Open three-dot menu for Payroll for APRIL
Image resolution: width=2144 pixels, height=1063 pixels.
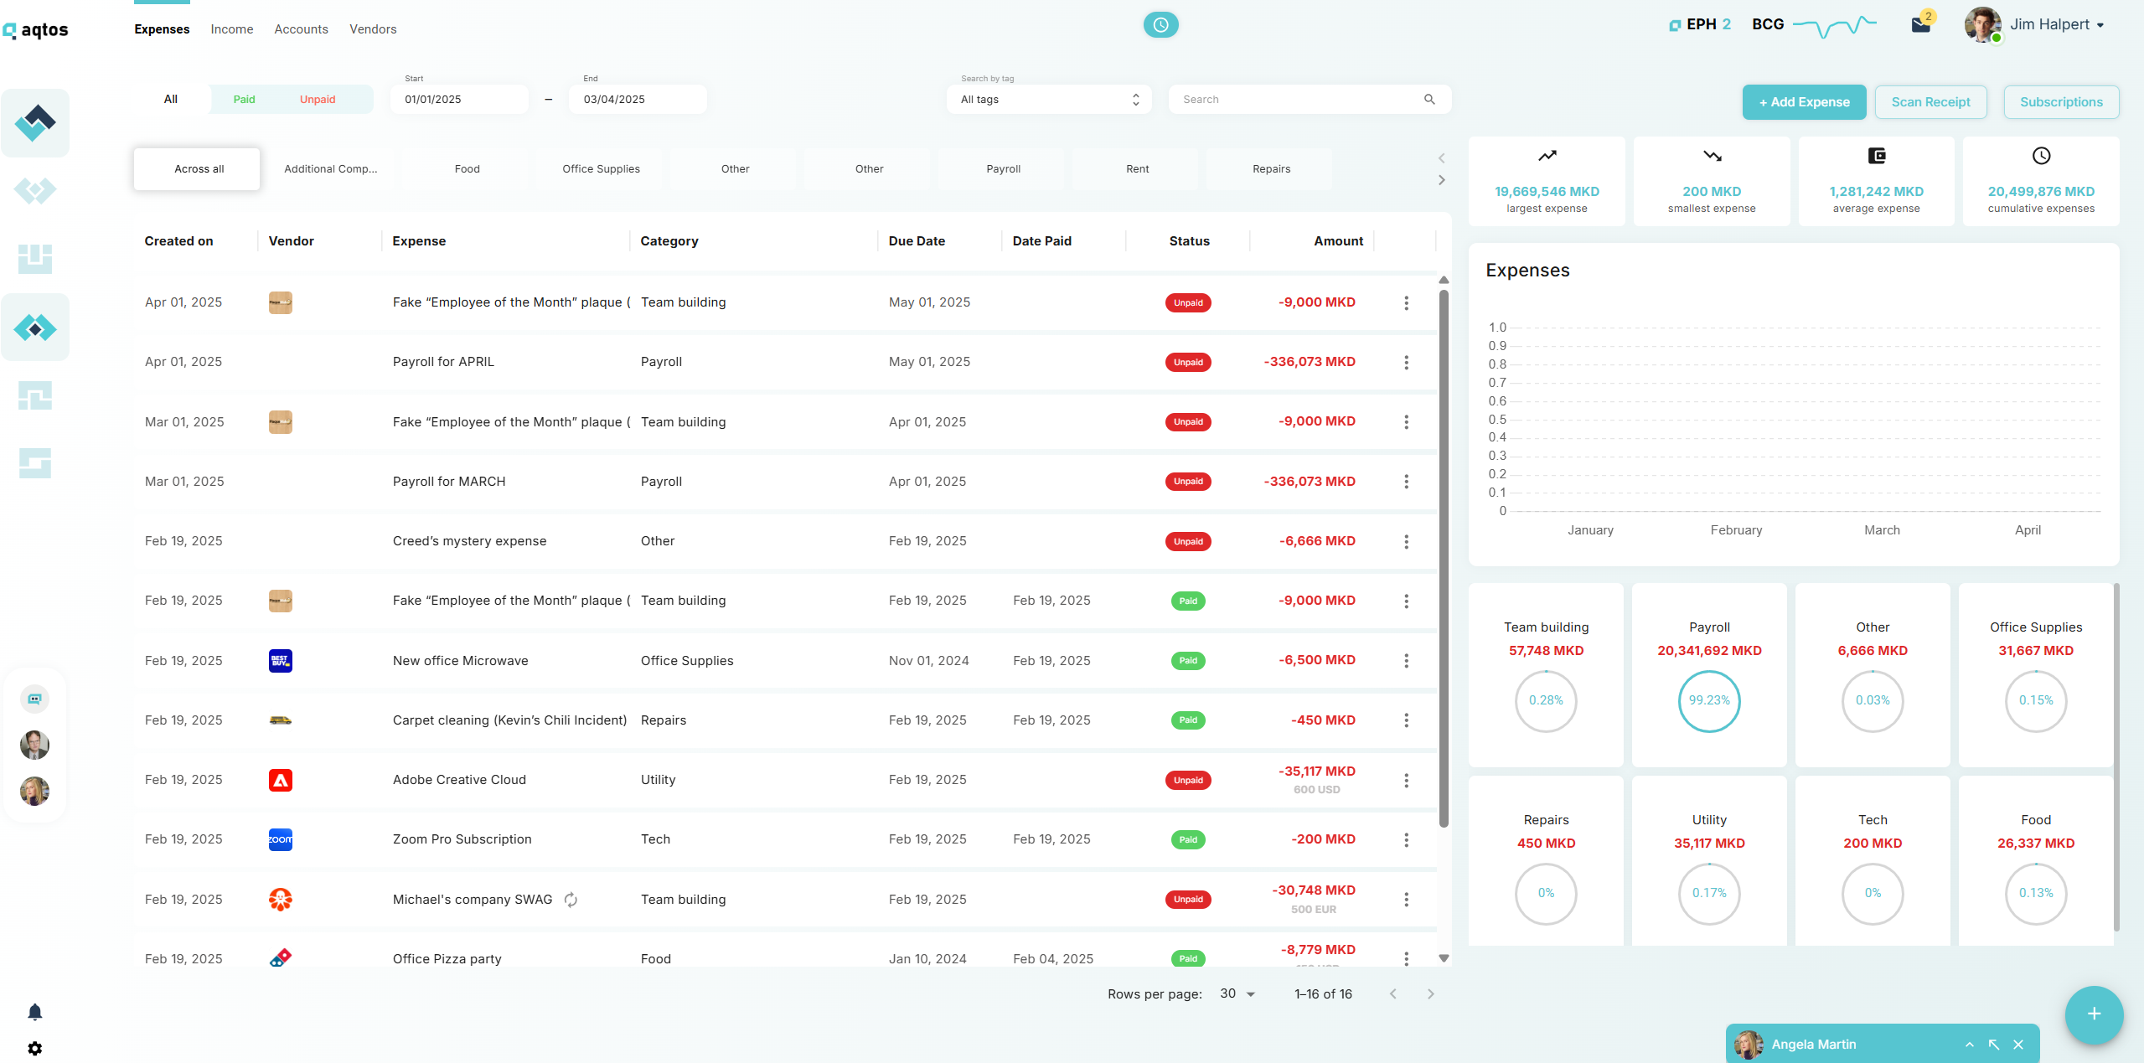point(1406,363)
